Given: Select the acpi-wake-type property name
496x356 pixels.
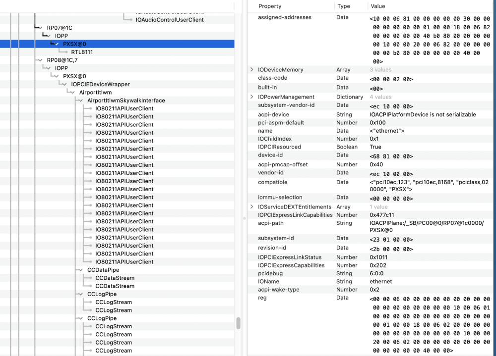Looking at the screenshot, I should (x=279, y=290).
